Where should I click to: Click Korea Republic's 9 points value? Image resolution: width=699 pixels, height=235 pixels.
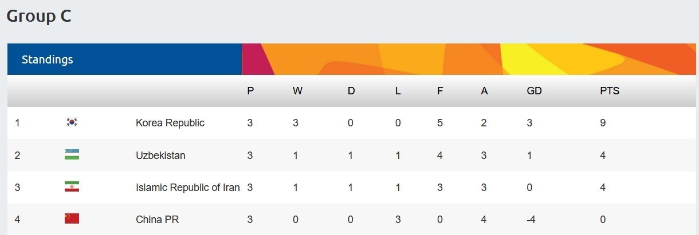pyautogui.click(x=603, y=123)
